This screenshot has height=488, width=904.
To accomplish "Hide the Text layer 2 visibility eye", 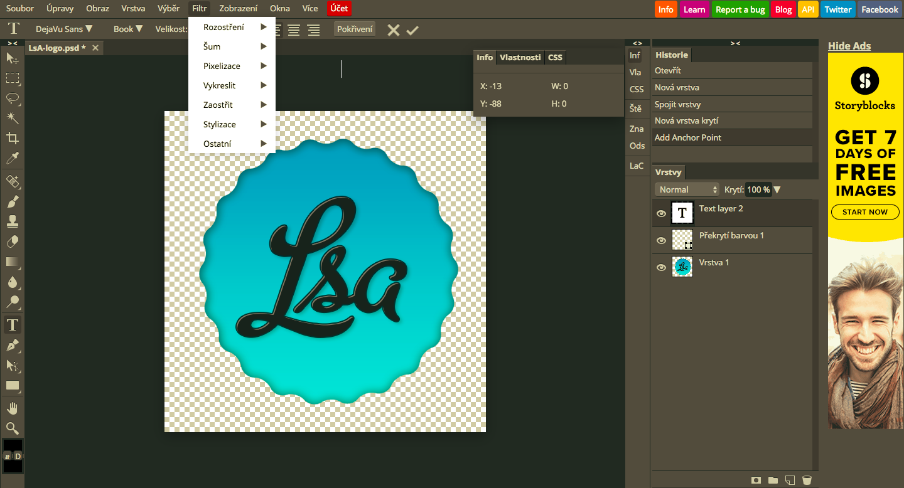I will (x=661, y=213).
